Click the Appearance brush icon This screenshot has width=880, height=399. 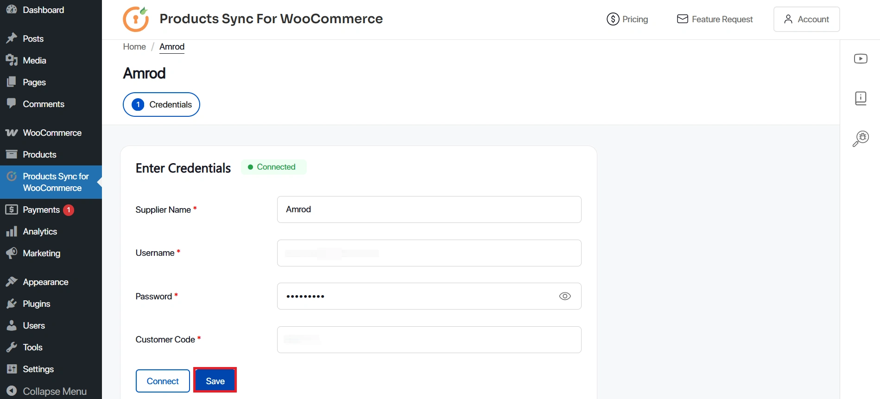click(x=12, y=282)
